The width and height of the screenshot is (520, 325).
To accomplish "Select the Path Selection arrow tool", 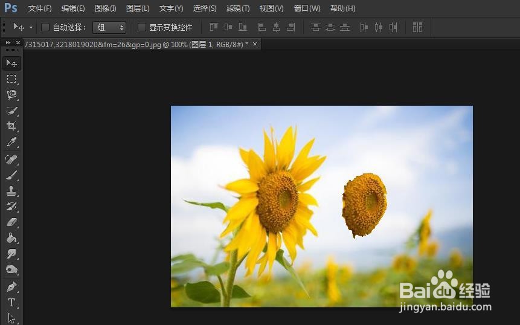I will coord(11,318).
